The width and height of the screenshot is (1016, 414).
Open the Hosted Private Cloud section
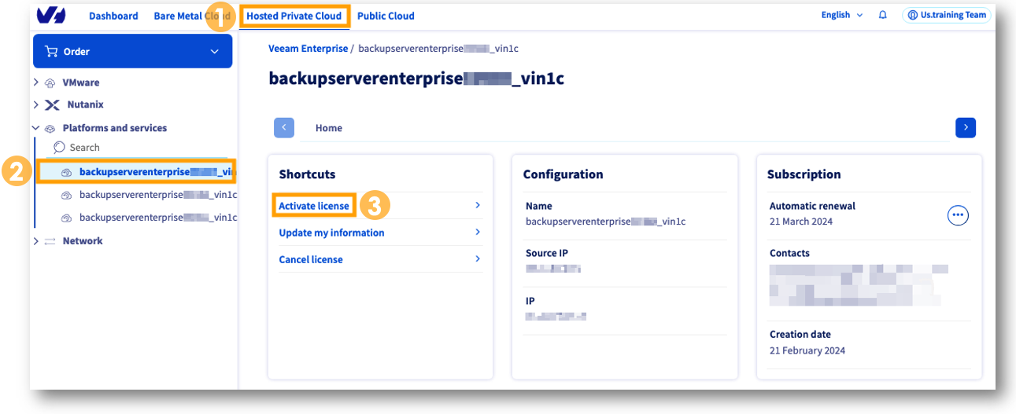294,16
